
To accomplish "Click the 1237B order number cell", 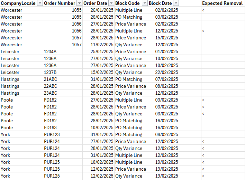I will pos(50,72).
